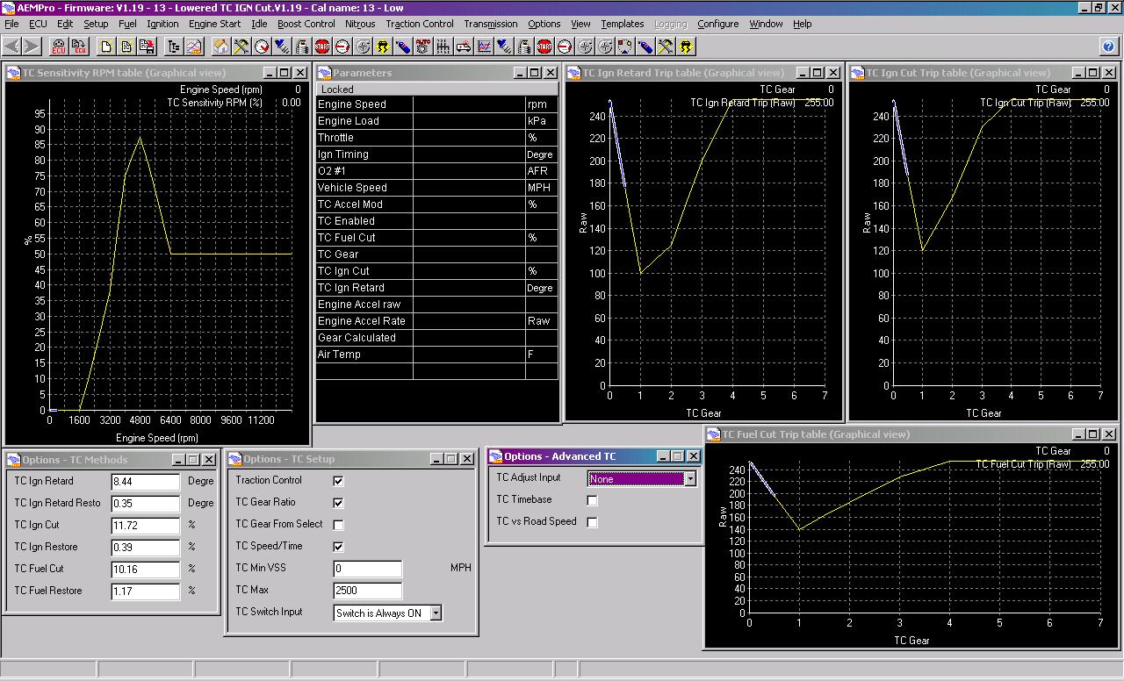Click the TC Fuel Cut value field
Screen dimensions: 1124x681
[x=146, y=570]
